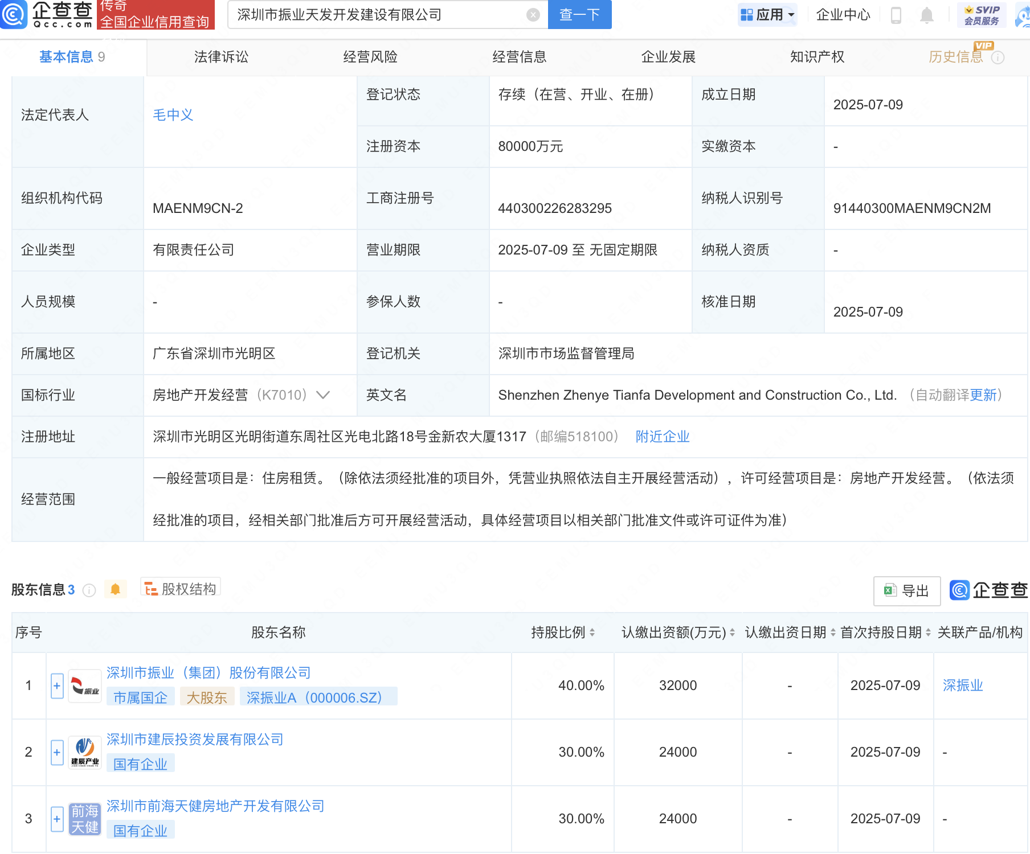Click the 查一下 search button
The height and width of the screenshot is (854, 1030).
(x=579, y=15)
